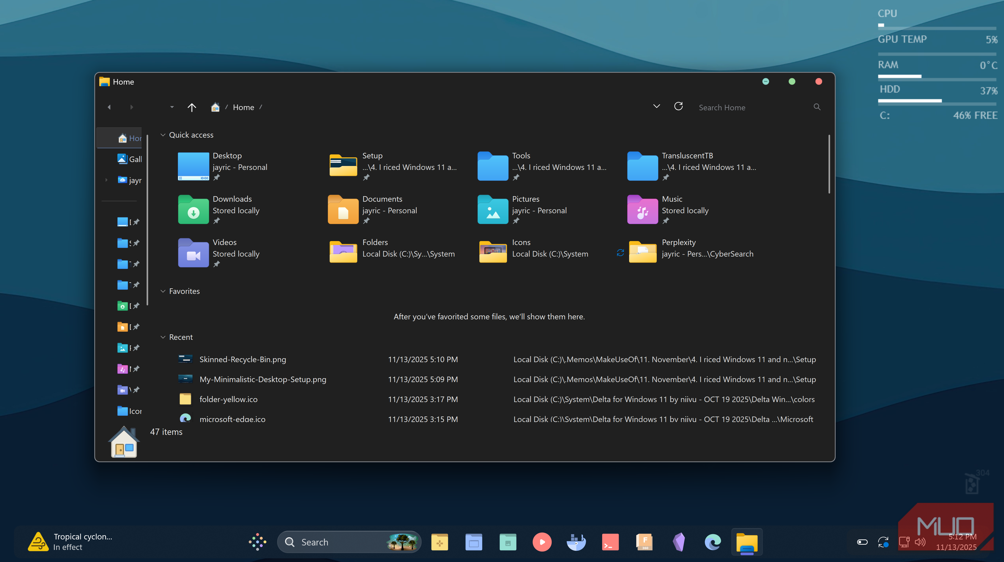Image resolution: width=1004 pixels, height=562 pixels.
Task: Collapse the Favorites section
Action: click(x=163, y=291)
